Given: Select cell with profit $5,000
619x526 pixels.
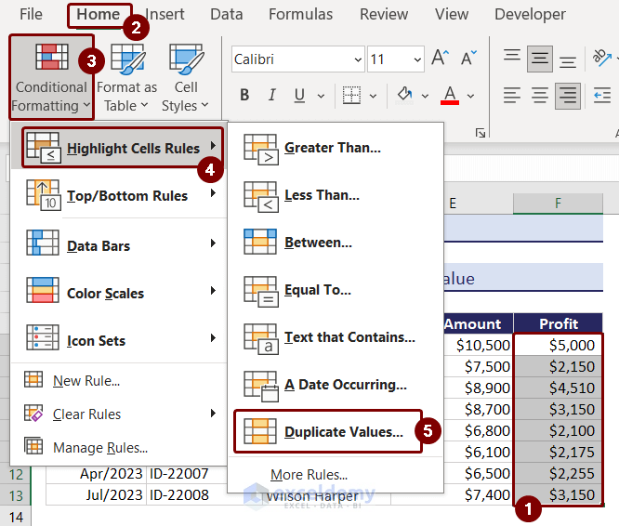Looking at the screenshot, I should tap(558, 345).
